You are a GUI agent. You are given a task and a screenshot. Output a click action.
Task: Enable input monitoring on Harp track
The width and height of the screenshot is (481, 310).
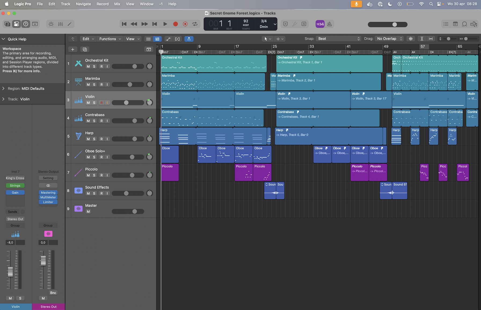point(107,139)
